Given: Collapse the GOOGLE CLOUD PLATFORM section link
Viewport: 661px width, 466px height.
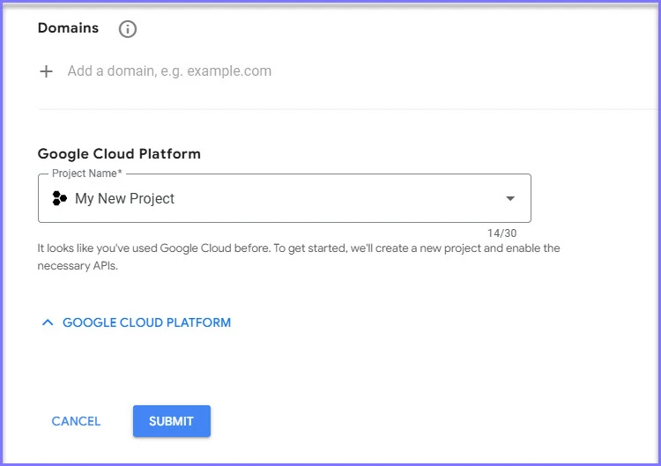Looking at the screenshot, I should point(146,322).
